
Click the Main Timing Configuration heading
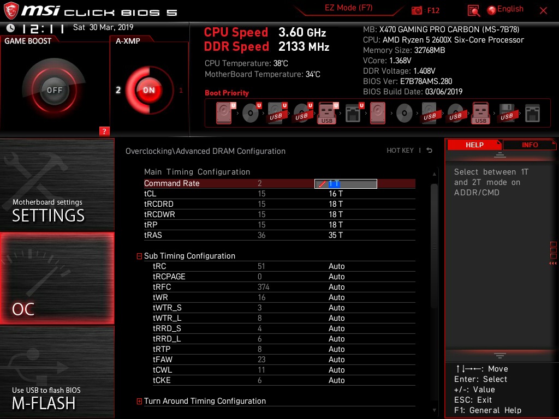(197, 172)
